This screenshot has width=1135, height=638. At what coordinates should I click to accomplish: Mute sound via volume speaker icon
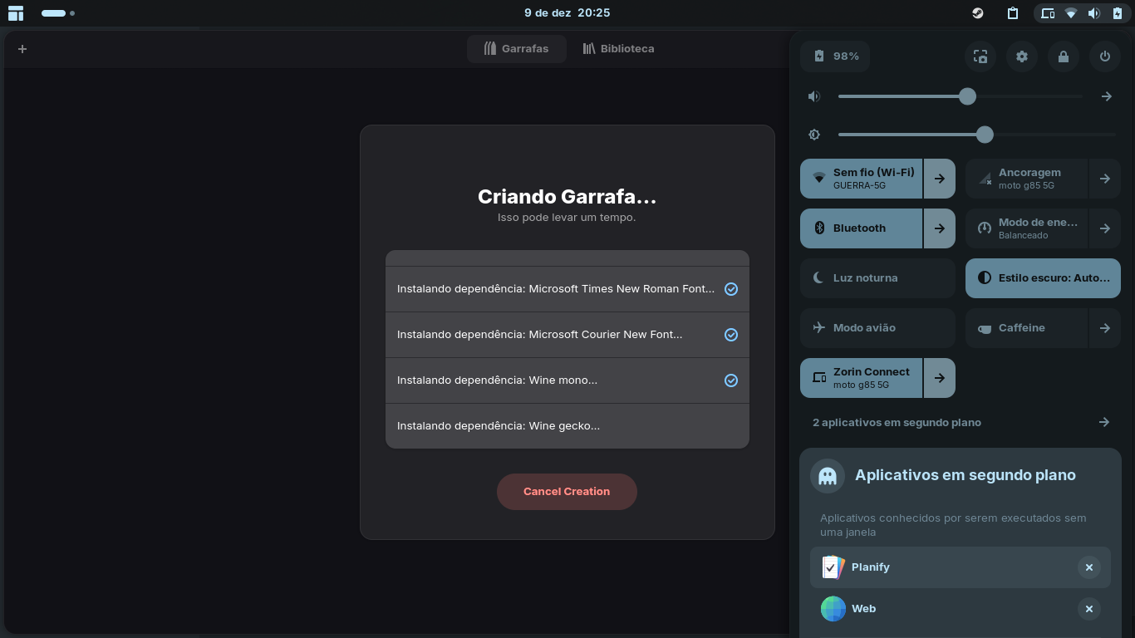pyautogui.click(x=814, y=96)
